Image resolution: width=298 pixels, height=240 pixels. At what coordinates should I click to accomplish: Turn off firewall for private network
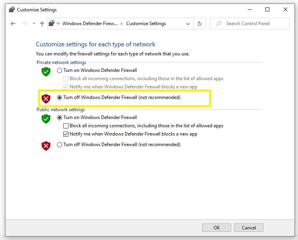[x=59, y=97]
